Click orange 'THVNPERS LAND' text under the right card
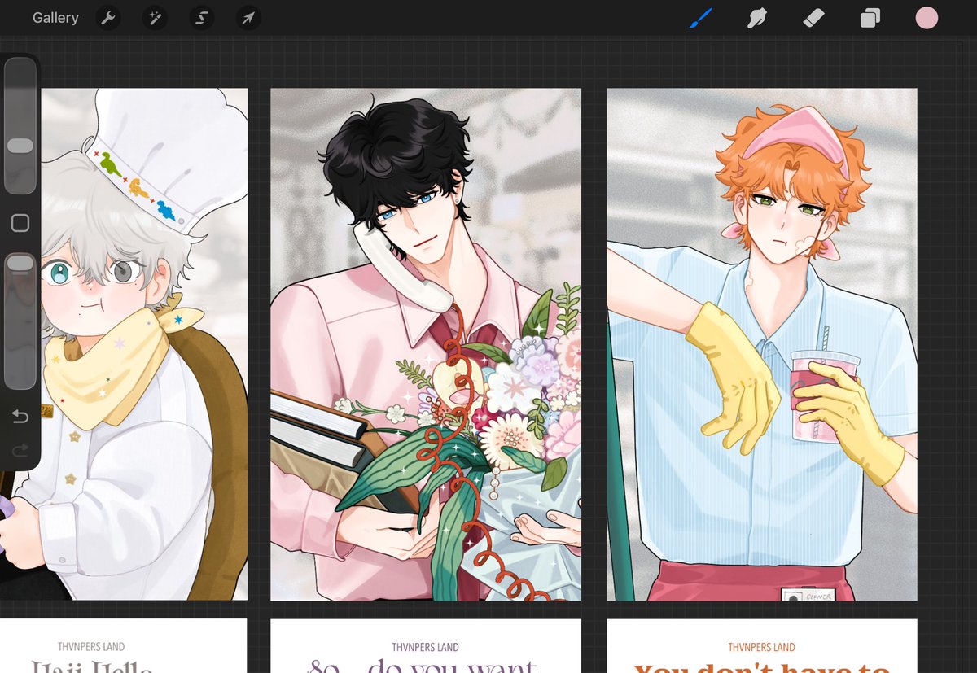 pos(762,648)
